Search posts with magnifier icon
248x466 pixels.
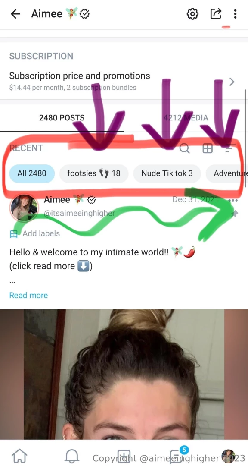coord(185,148)
